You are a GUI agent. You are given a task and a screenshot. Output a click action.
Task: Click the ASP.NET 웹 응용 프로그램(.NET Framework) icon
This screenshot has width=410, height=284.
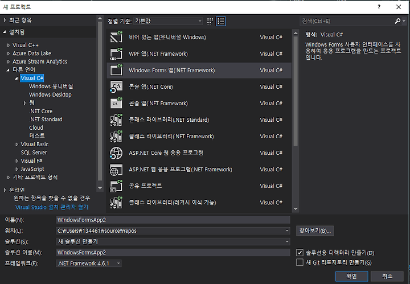[x=116, y=170]
